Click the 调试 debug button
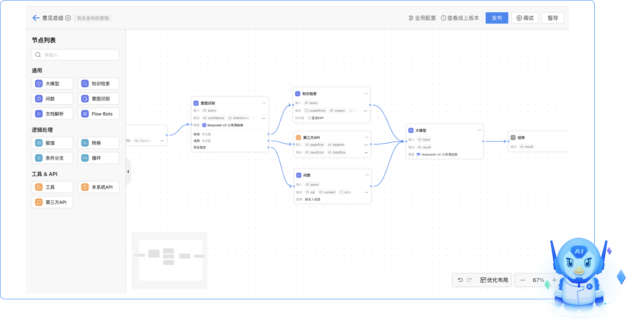 pyautogui.click(x=525, y=18)
